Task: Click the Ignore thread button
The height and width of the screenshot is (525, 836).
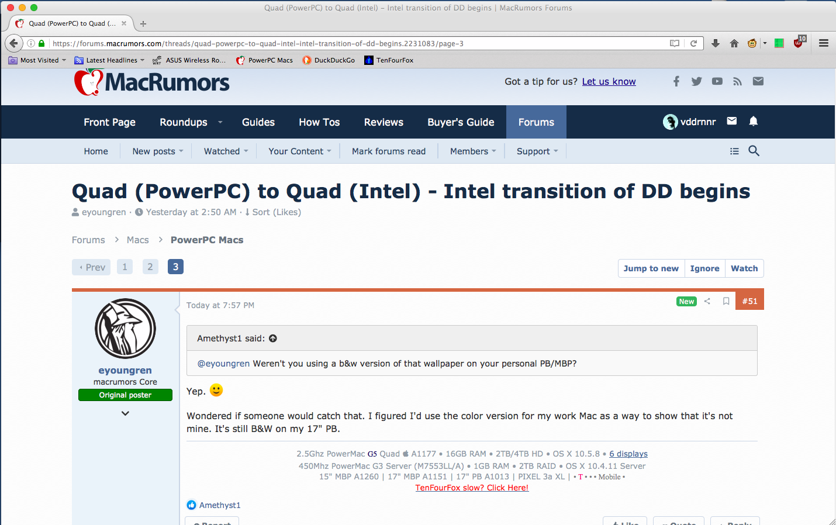Action: (704, 268)
